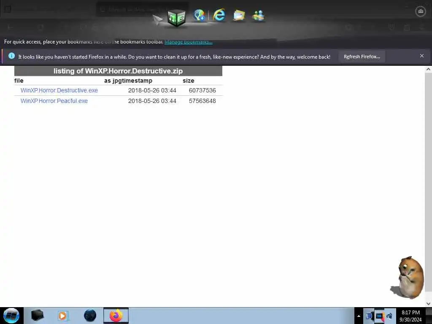Open WinXP.Horror.Destructive.exe link
The image size is (432, 324).
(x=59, y=90)
